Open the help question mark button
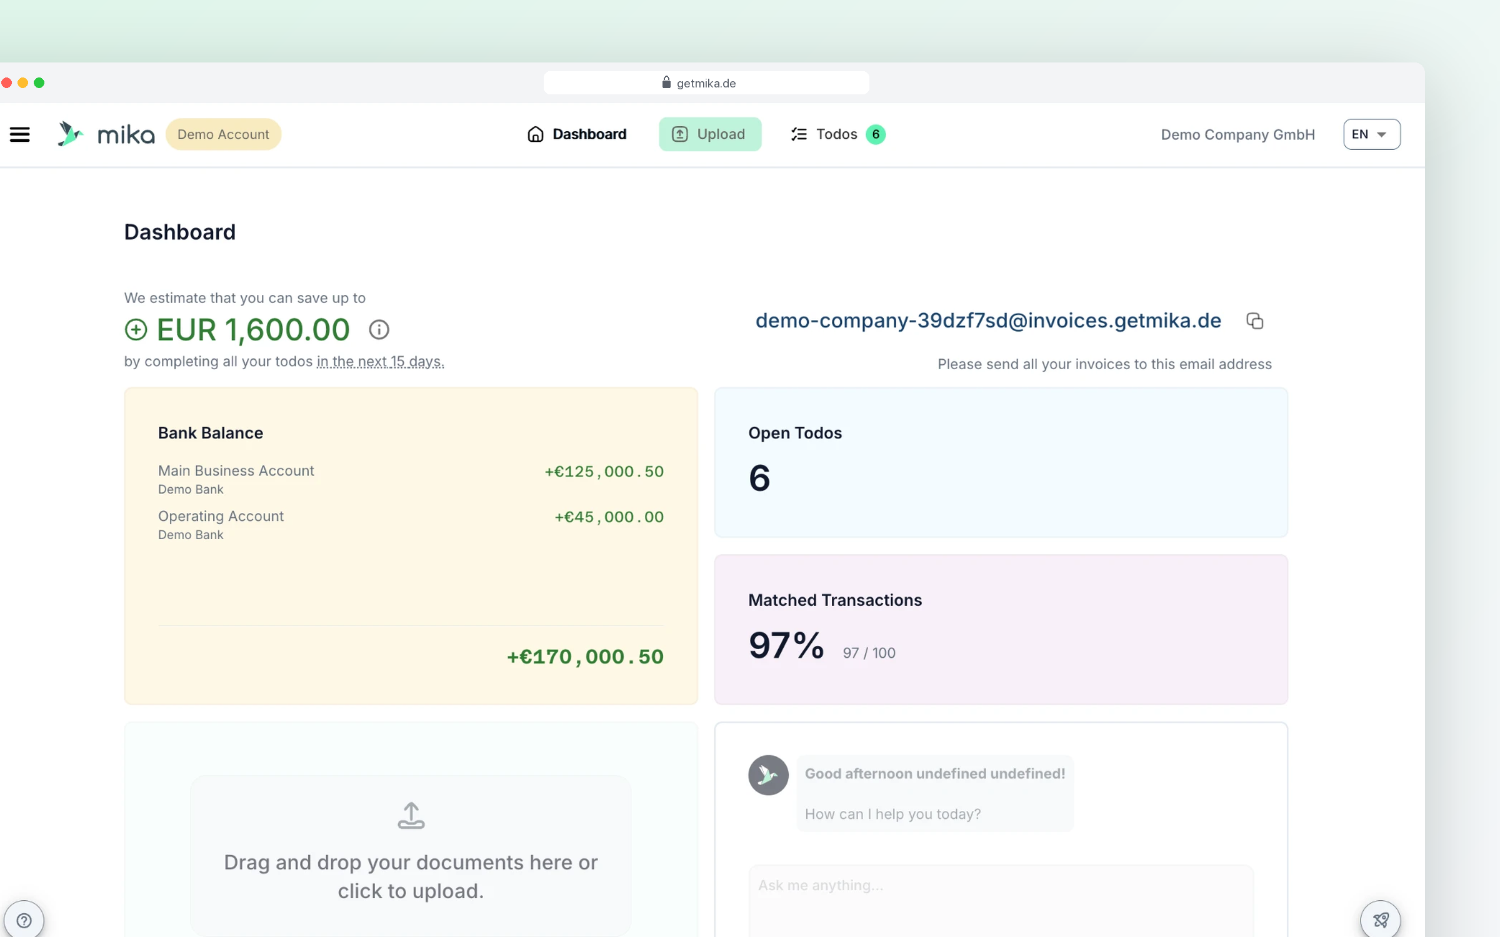 (x=24, y=920)
